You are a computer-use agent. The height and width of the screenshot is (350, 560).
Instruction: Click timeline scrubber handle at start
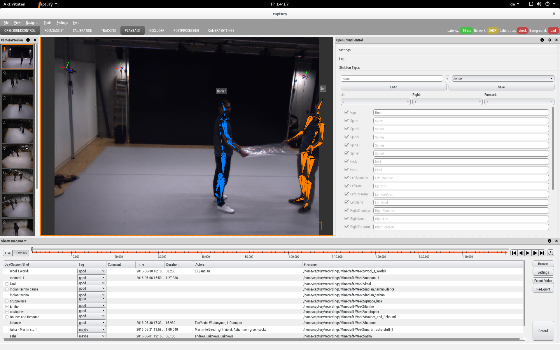[x=32, y=249]
